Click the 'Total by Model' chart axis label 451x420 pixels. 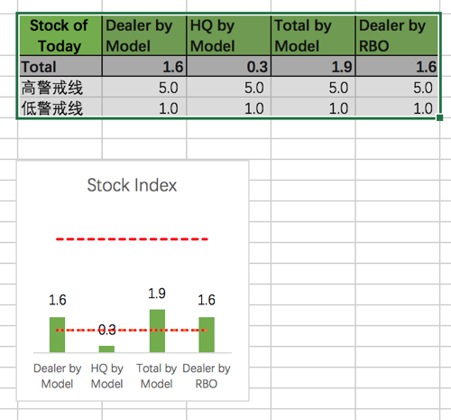[157, 376]
